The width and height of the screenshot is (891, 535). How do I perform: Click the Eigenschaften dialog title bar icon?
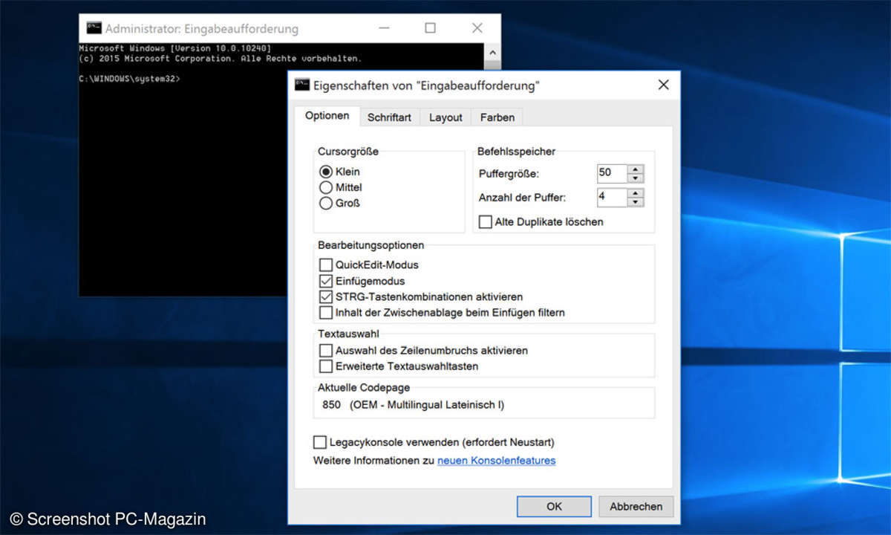click(x=301, y=85)
